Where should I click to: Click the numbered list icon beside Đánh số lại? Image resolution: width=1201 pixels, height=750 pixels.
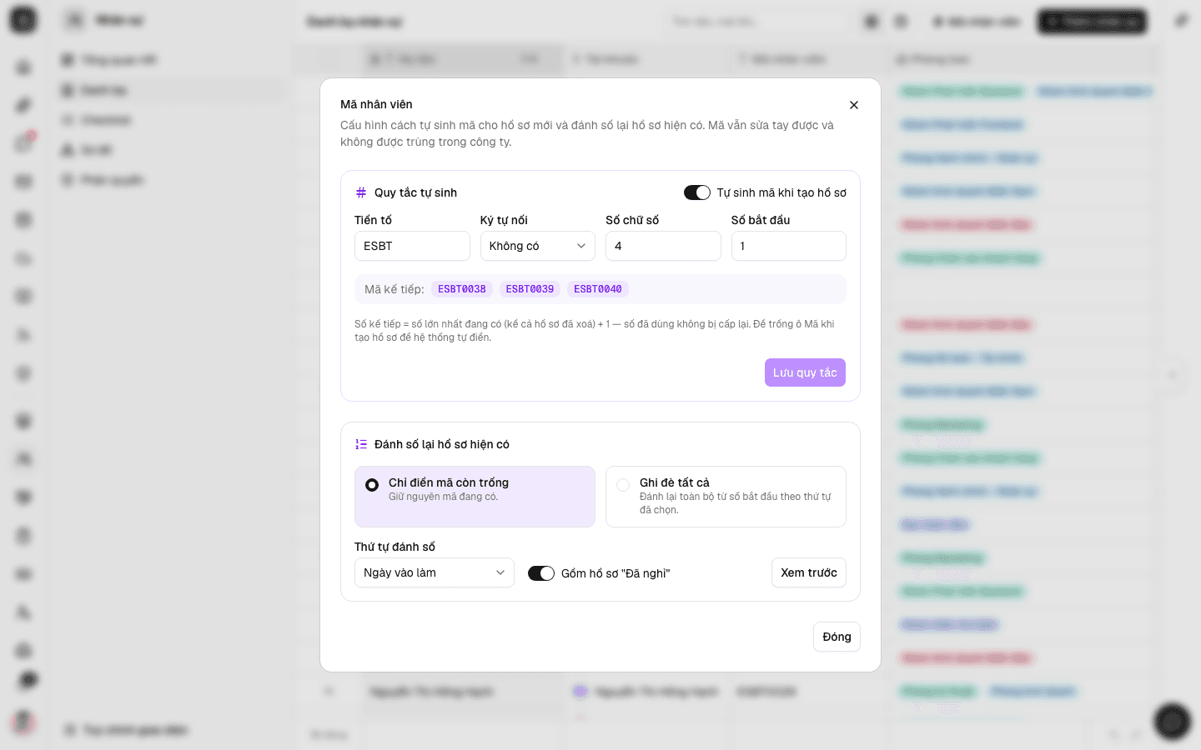361,444
